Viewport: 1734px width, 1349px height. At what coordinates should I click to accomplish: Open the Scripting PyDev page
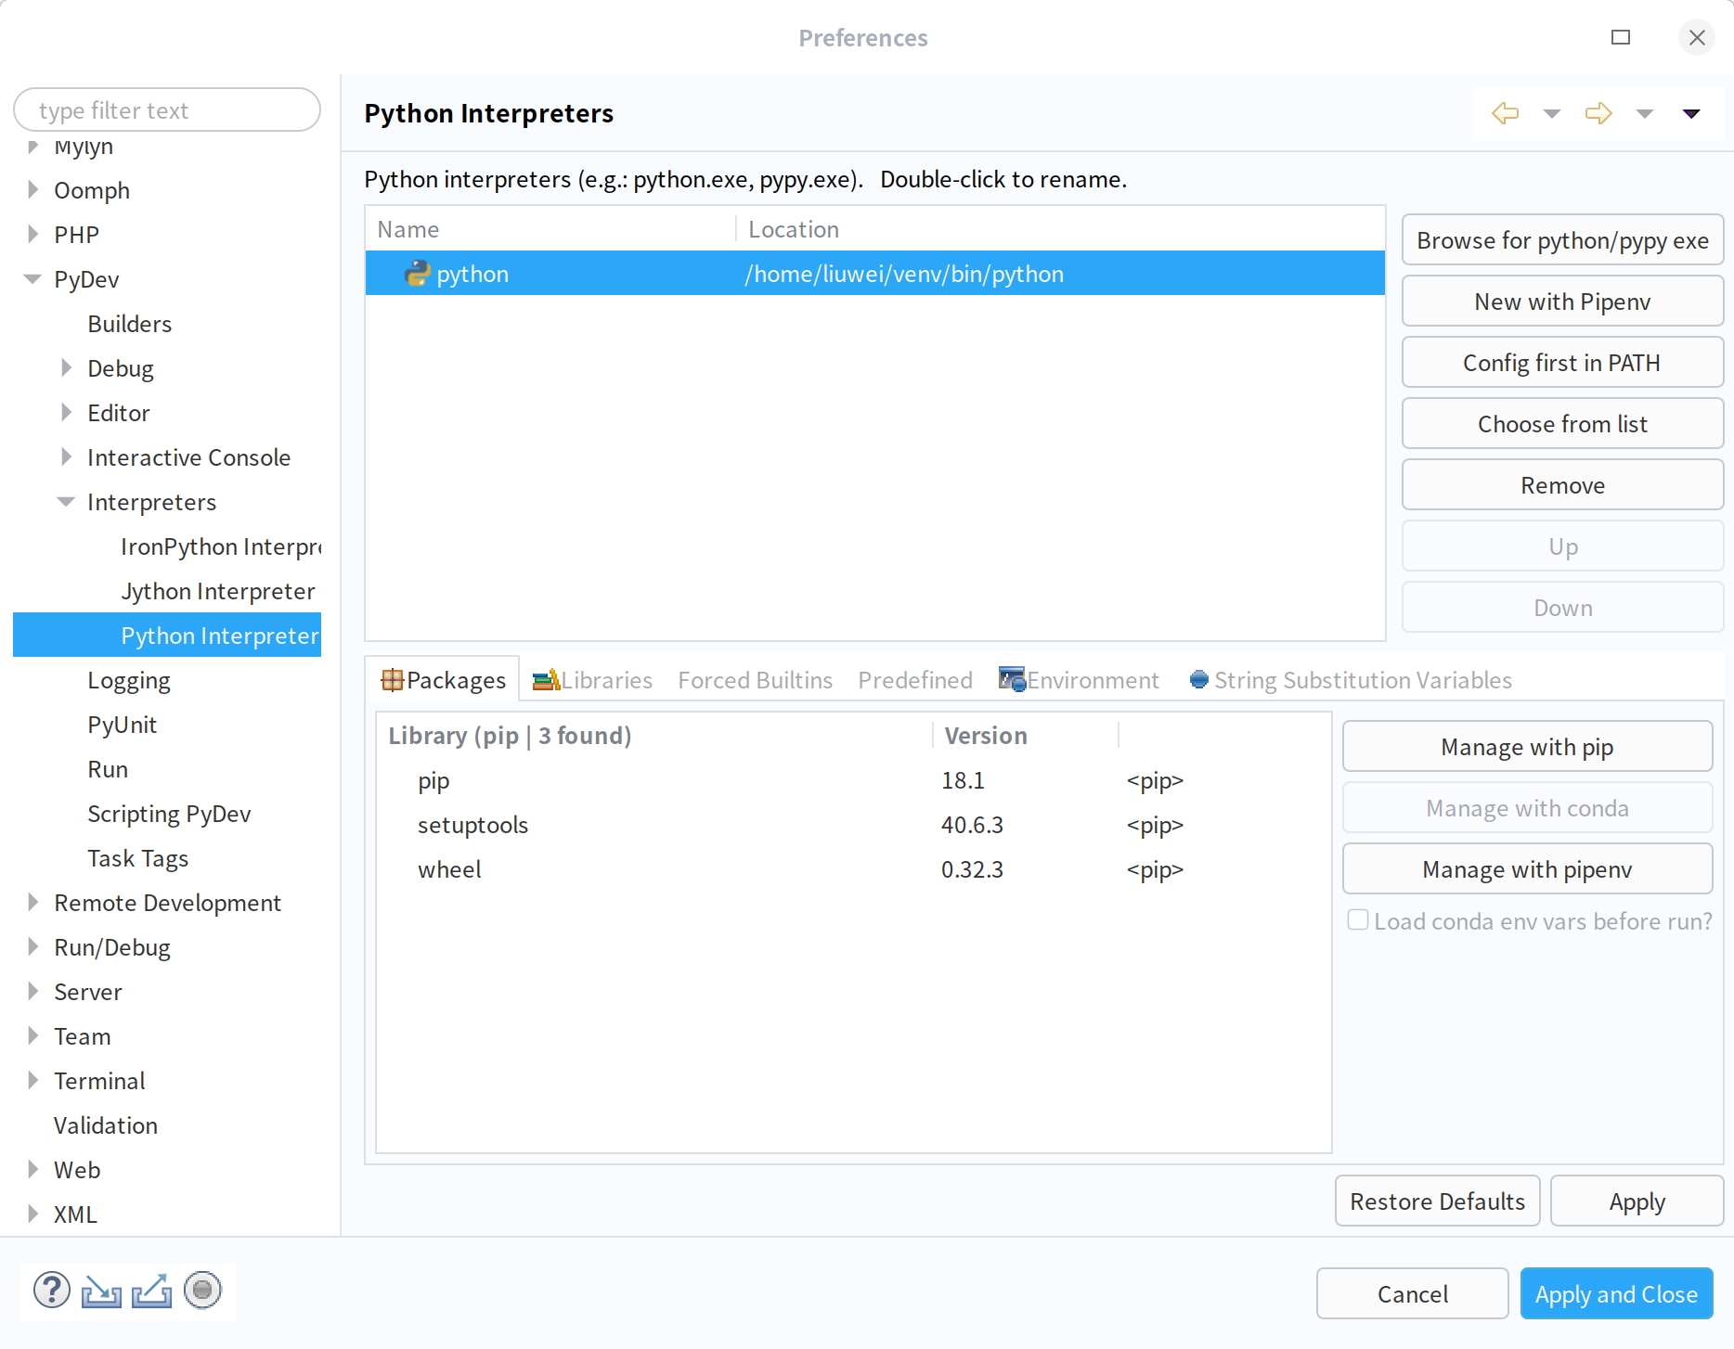click(170, 814)
